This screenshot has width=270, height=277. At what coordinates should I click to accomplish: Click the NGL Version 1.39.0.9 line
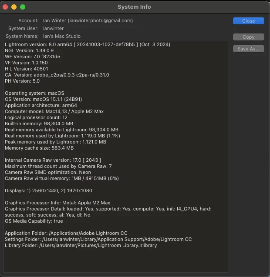coord(29,50)
